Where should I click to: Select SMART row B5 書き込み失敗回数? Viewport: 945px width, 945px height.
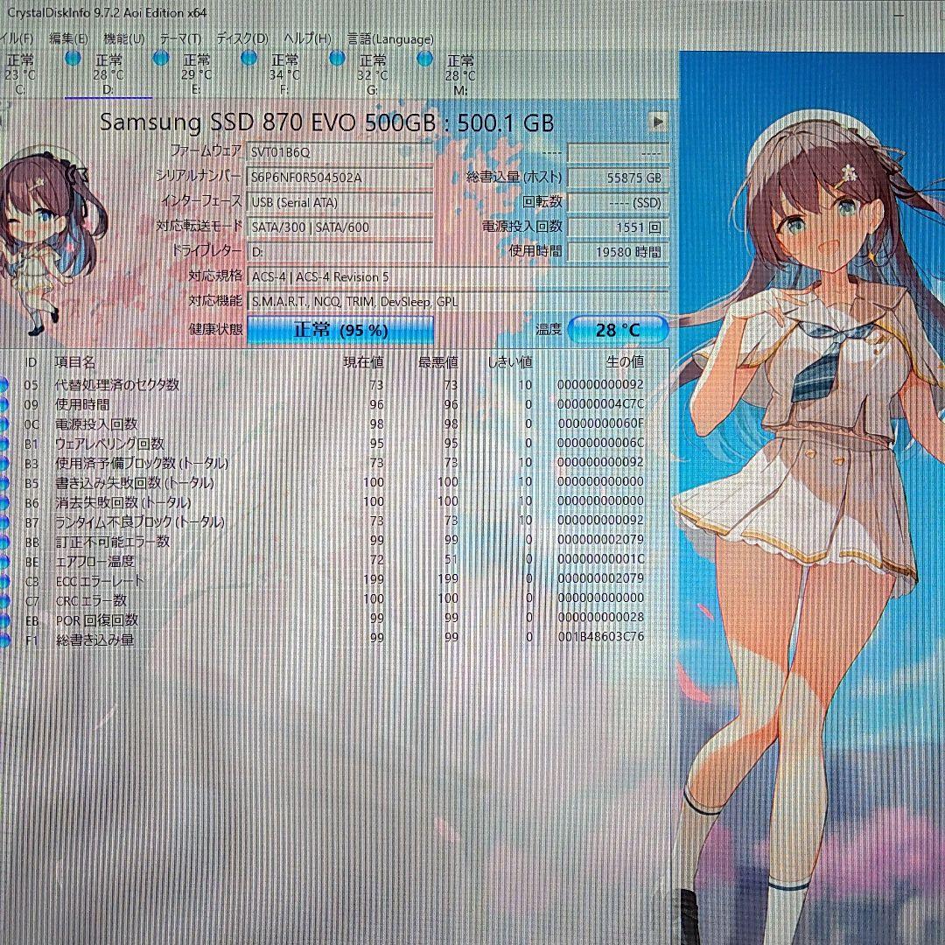pos(334,482)
